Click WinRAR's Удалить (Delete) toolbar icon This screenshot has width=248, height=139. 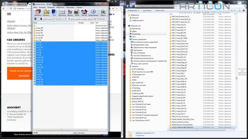pos(70,13)
